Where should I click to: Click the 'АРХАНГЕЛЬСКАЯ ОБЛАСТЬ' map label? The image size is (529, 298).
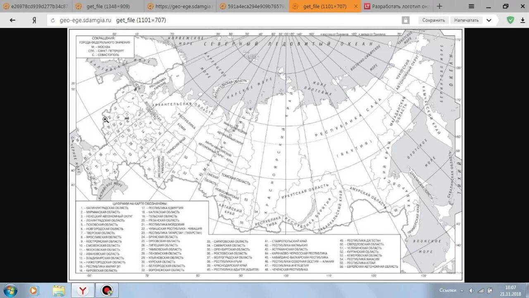182,108
